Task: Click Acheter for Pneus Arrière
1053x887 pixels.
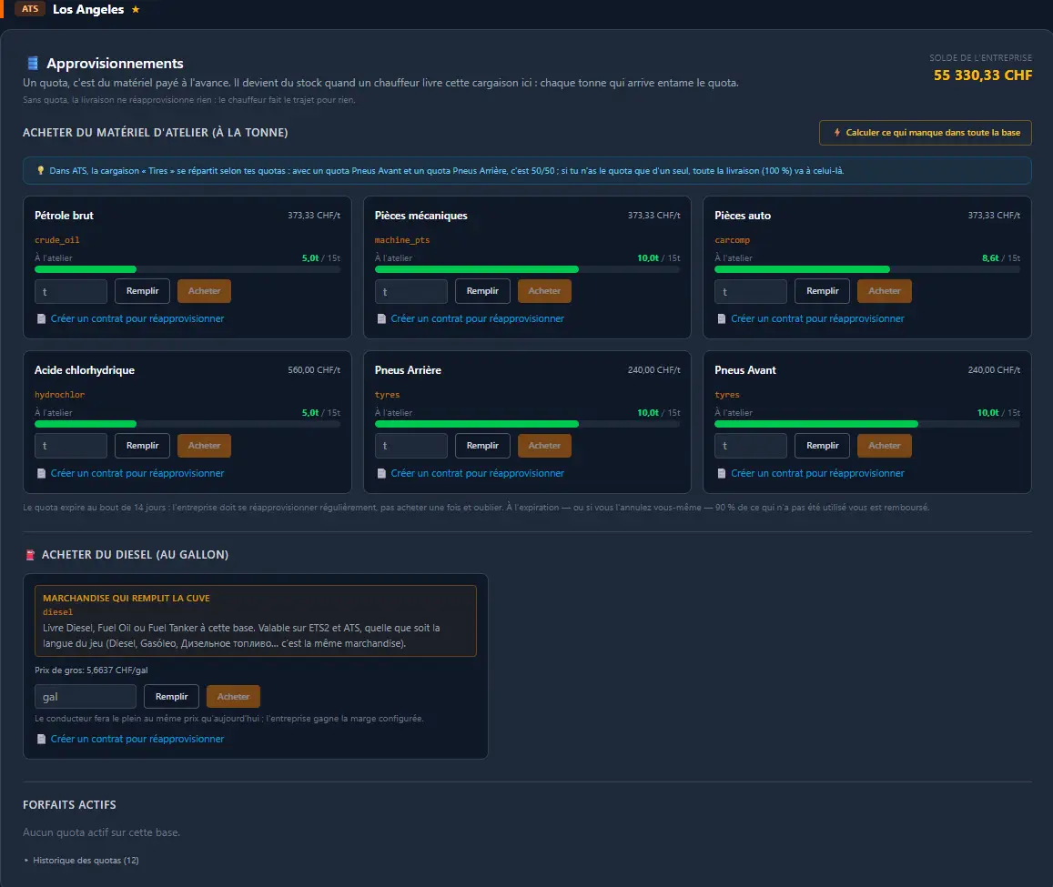Action: coord(544,445)
